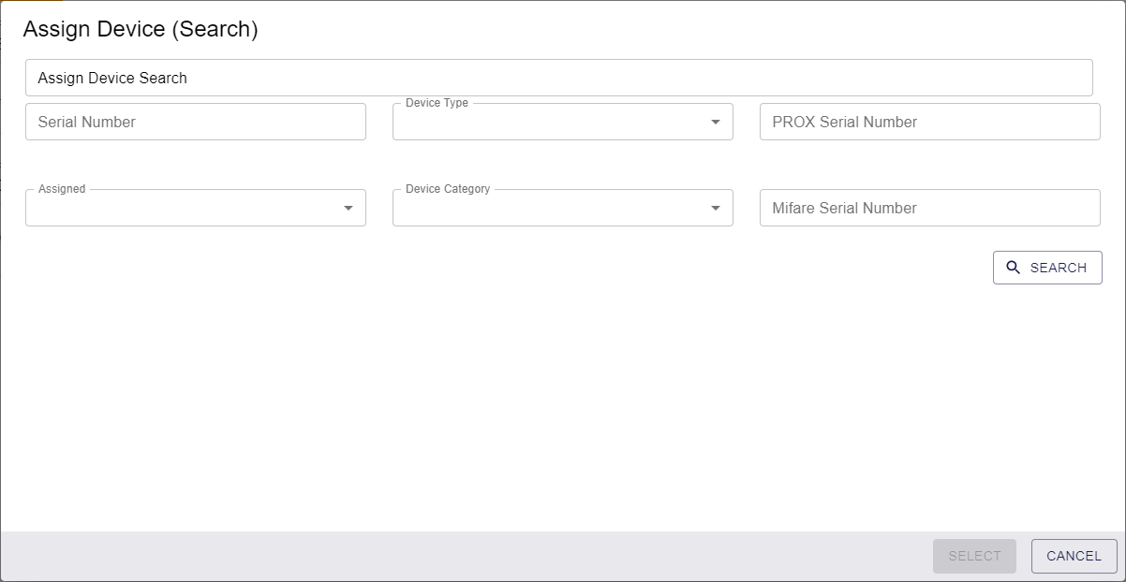The height and width of the screenshot is (582, 1126).
Task: Focus the Serial Number input field
Action: (195, 122)
